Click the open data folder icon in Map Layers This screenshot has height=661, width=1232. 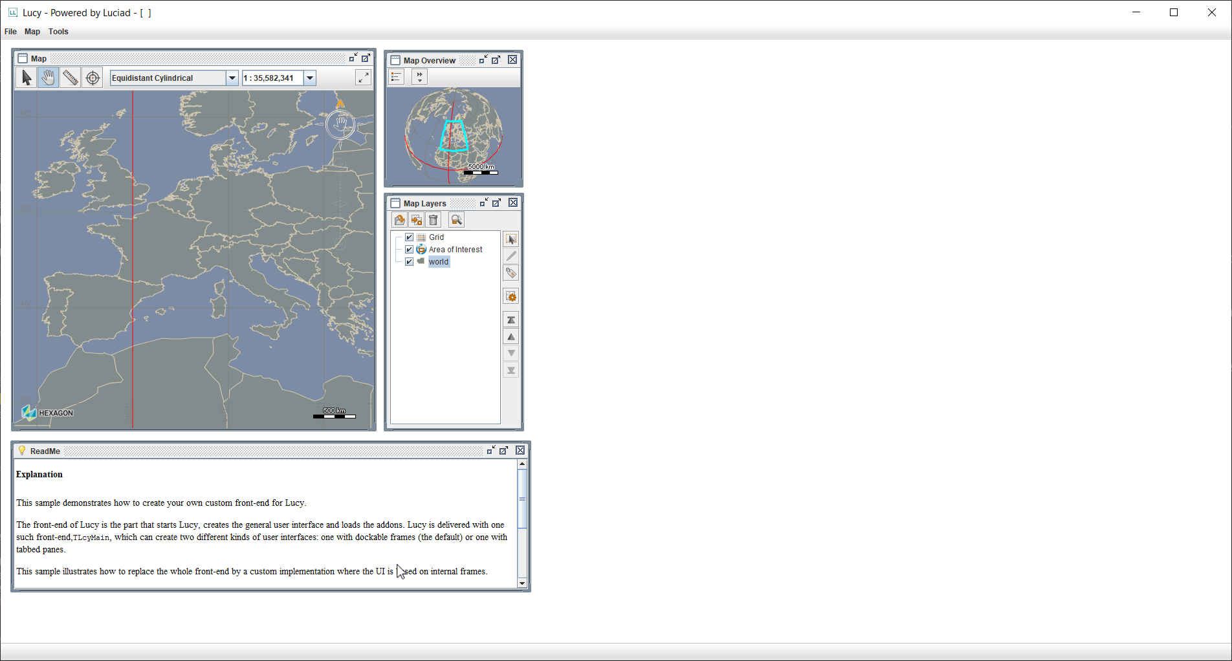400,220
